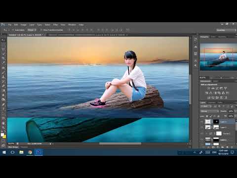The height and width of the screenshot is (178, 237).
Task: Open the Windows Start menu
Action: 4,152
